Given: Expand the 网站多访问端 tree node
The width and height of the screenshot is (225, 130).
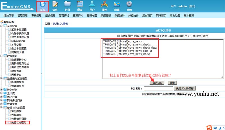Looking at the screenshot, I should [1, 100].
